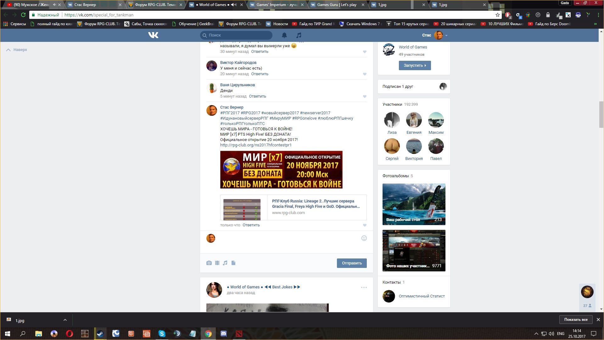Click the Сервисы apps bookmark
The image size is (604, 340).
tap(15, 24)
